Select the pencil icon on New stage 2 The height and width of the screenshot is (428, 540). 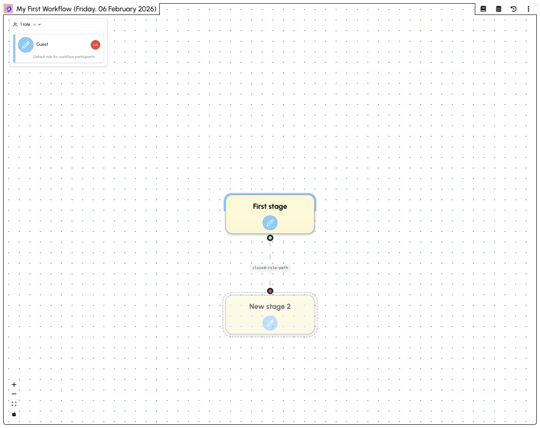coord(270,323)
